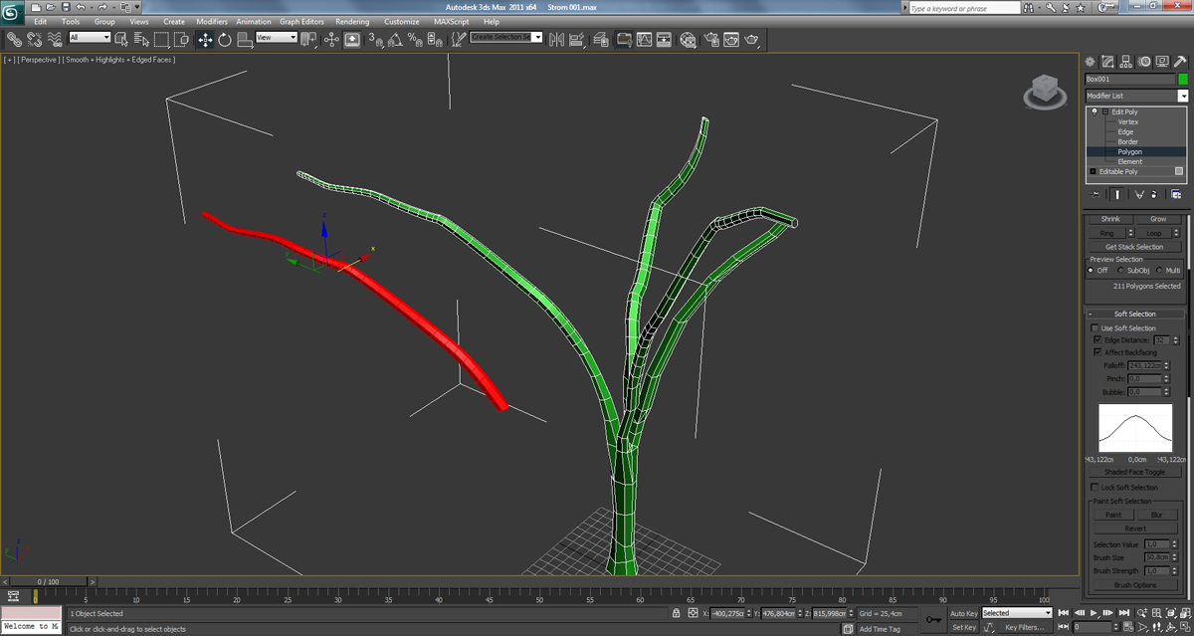The width and height of the screenshot is (1194, 636).
Task: Open the Render Setup teapot icon
Action: pos(711,39)
